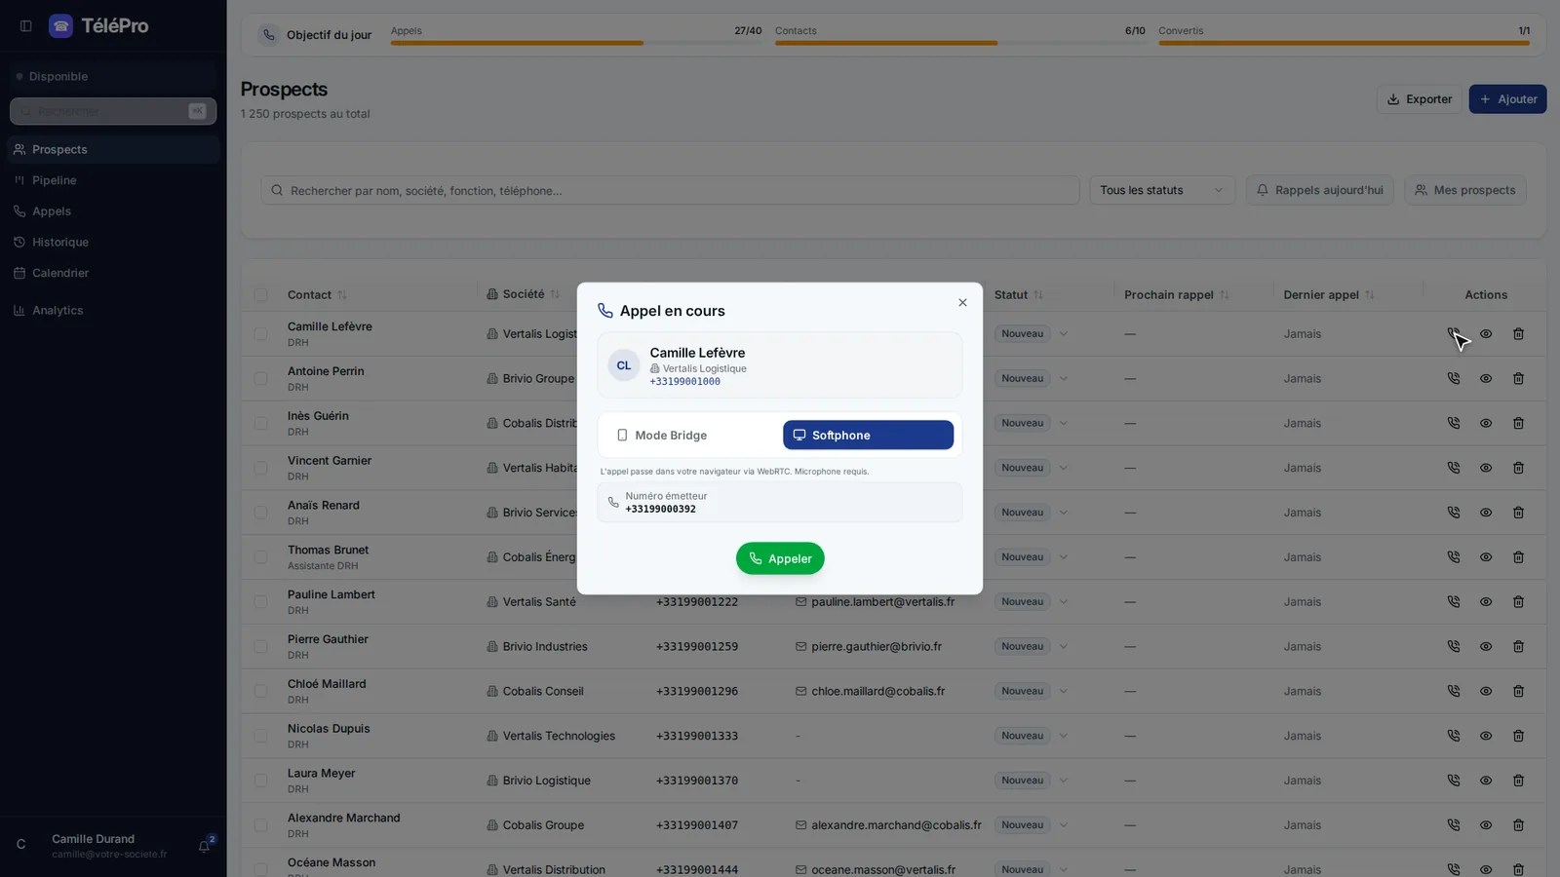Image resolution: width=1560 pixels, height=877 pixels.
Task: Click the Contacts progress bar
Action: point(960,43)
